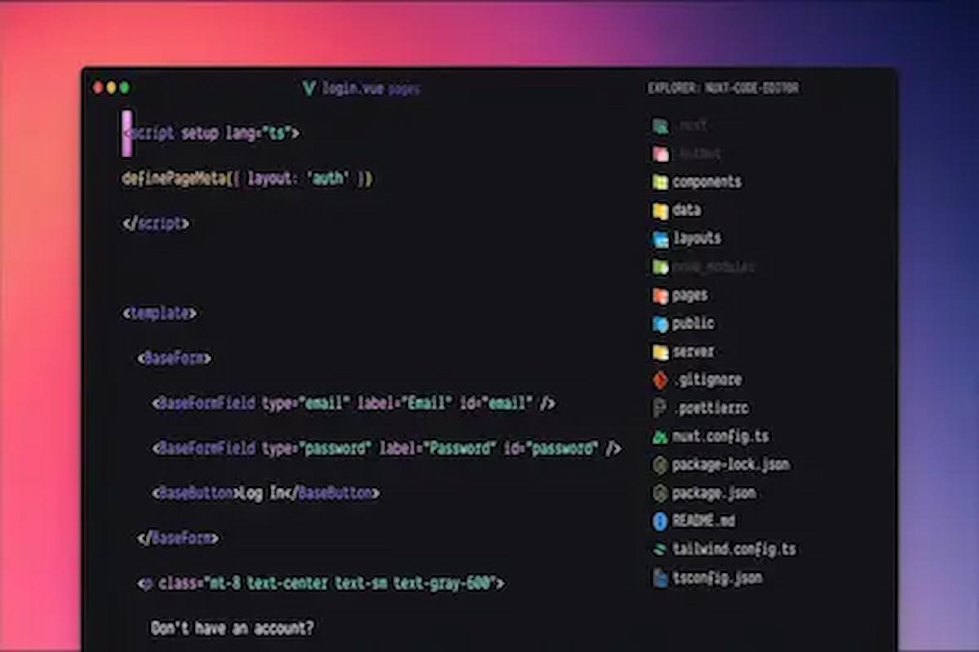Click the git icon next to .gitignore

click(660, 380)
